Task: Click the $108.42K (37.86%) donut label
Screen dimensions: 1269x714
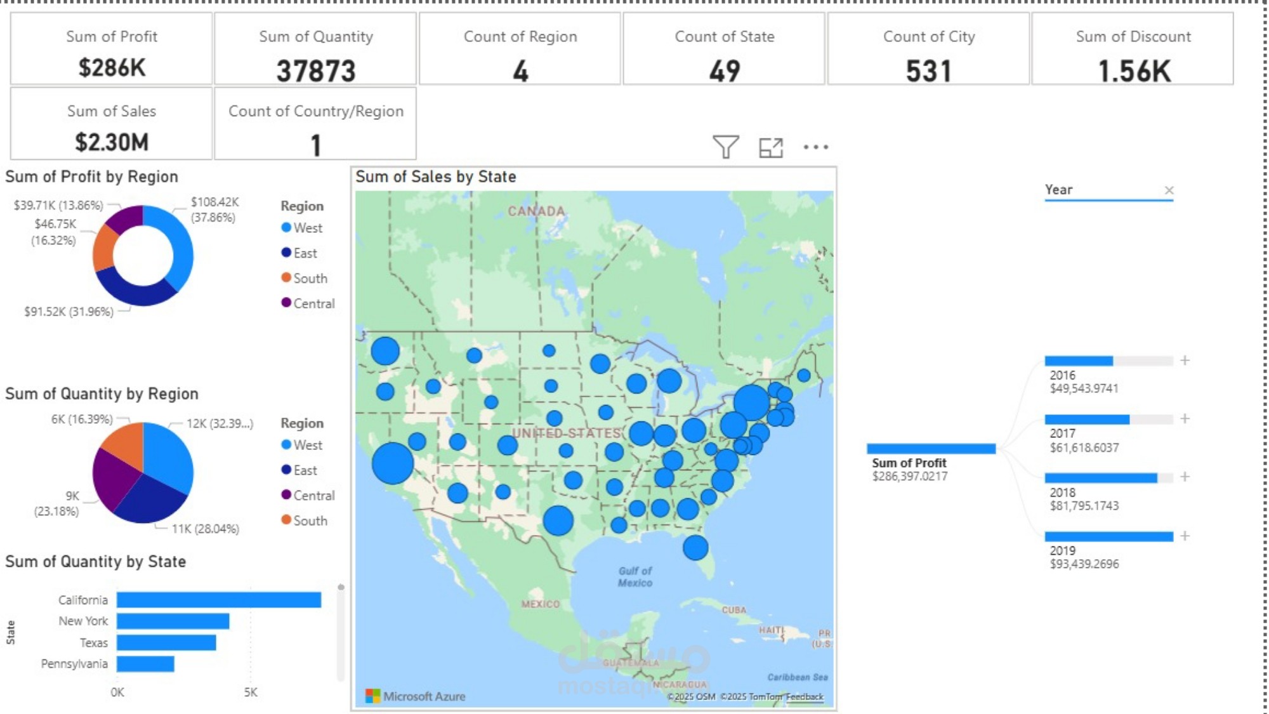Action: click(x=214, y=209)
